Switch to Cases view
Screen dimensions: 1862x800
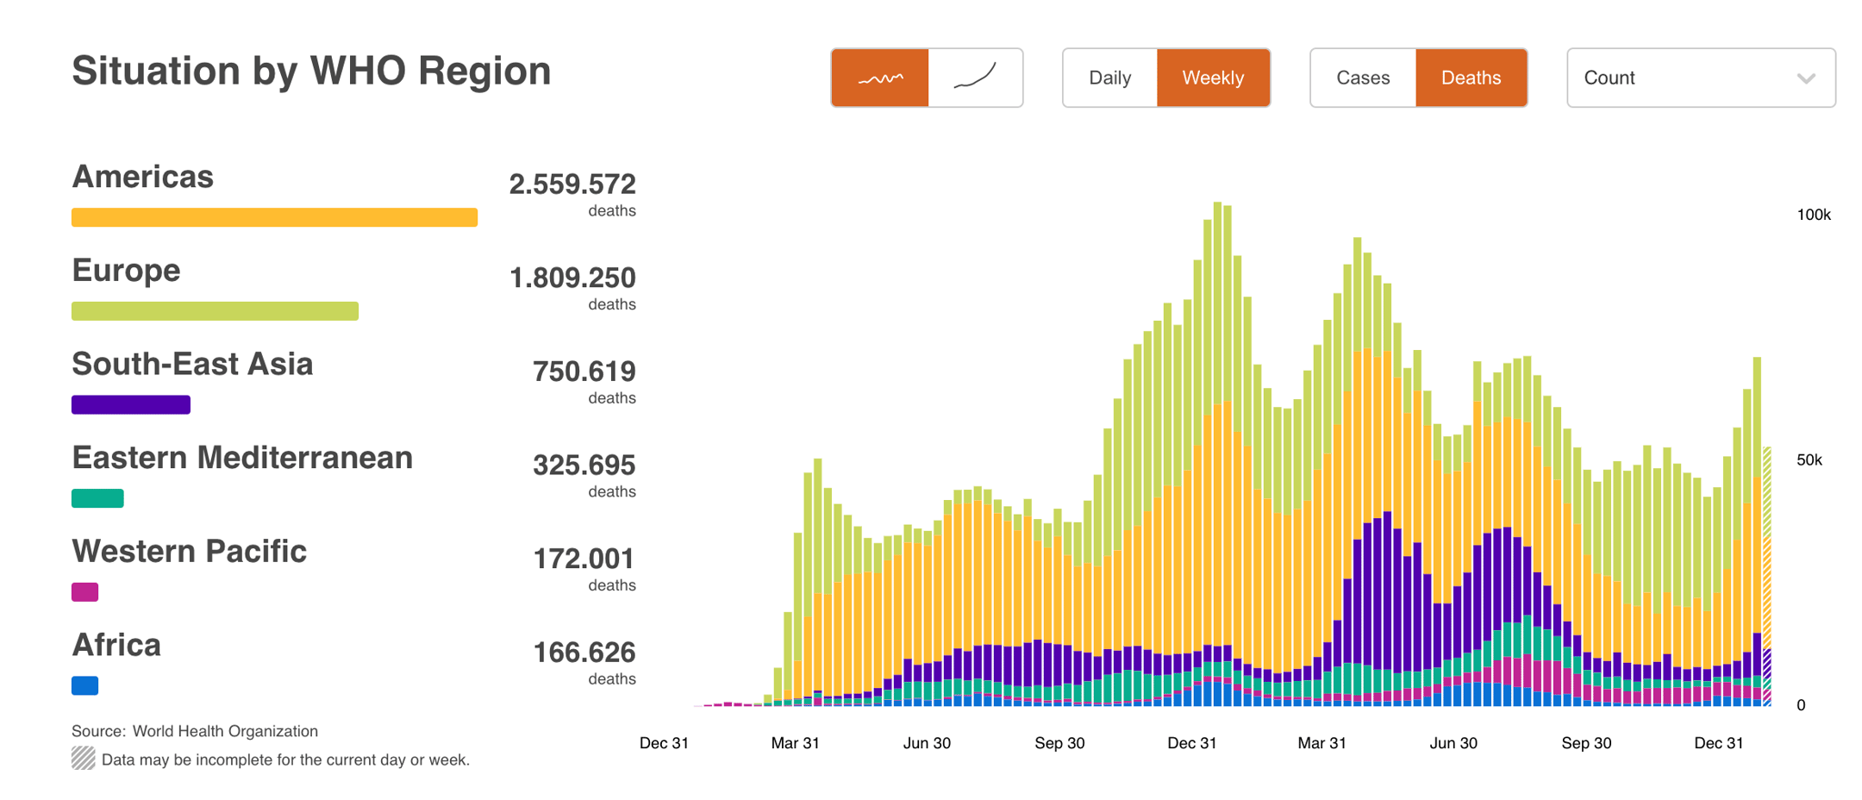click(1363, 78)
